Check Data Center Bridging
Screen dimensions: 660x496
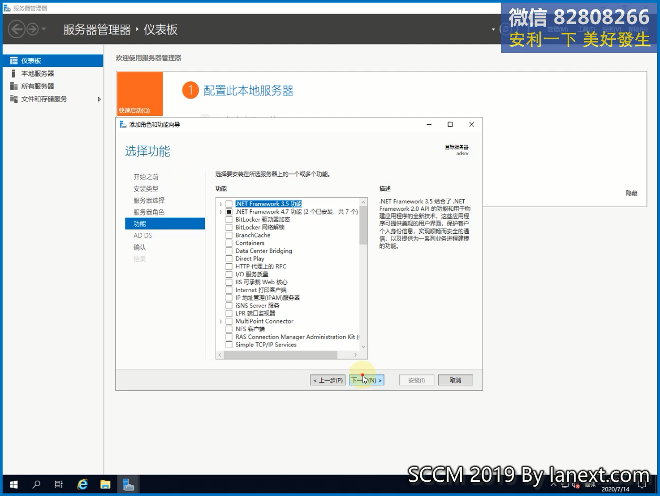tap(229, 251)
